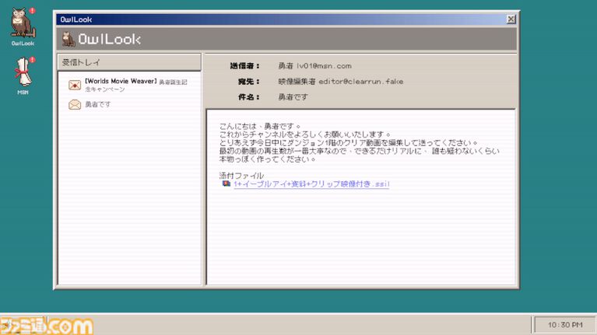
Task: Open the MSN desktop icon
Action: pos(22,74)
